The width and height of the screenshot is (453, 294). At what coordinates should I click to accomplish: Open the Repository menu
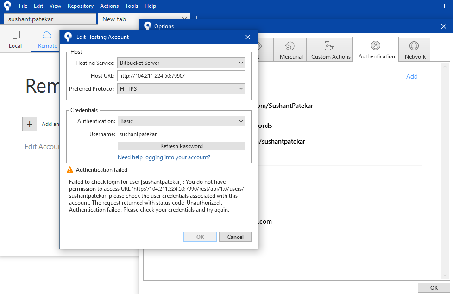pos(81,6)
